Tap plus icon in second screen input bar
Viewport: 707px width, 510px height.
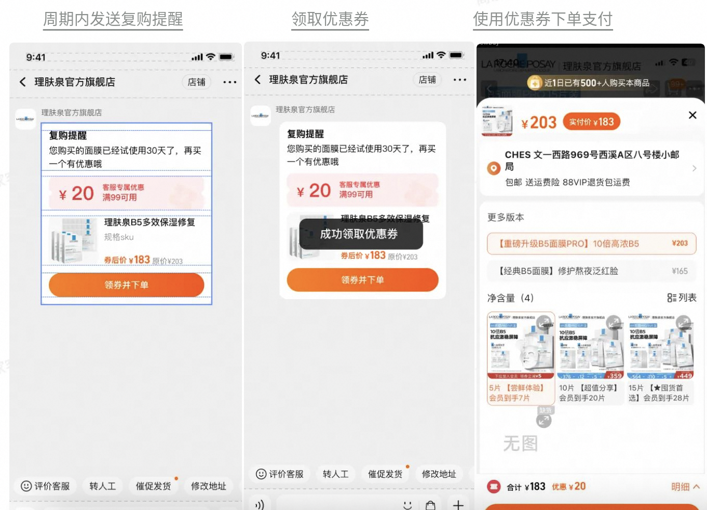458,505
